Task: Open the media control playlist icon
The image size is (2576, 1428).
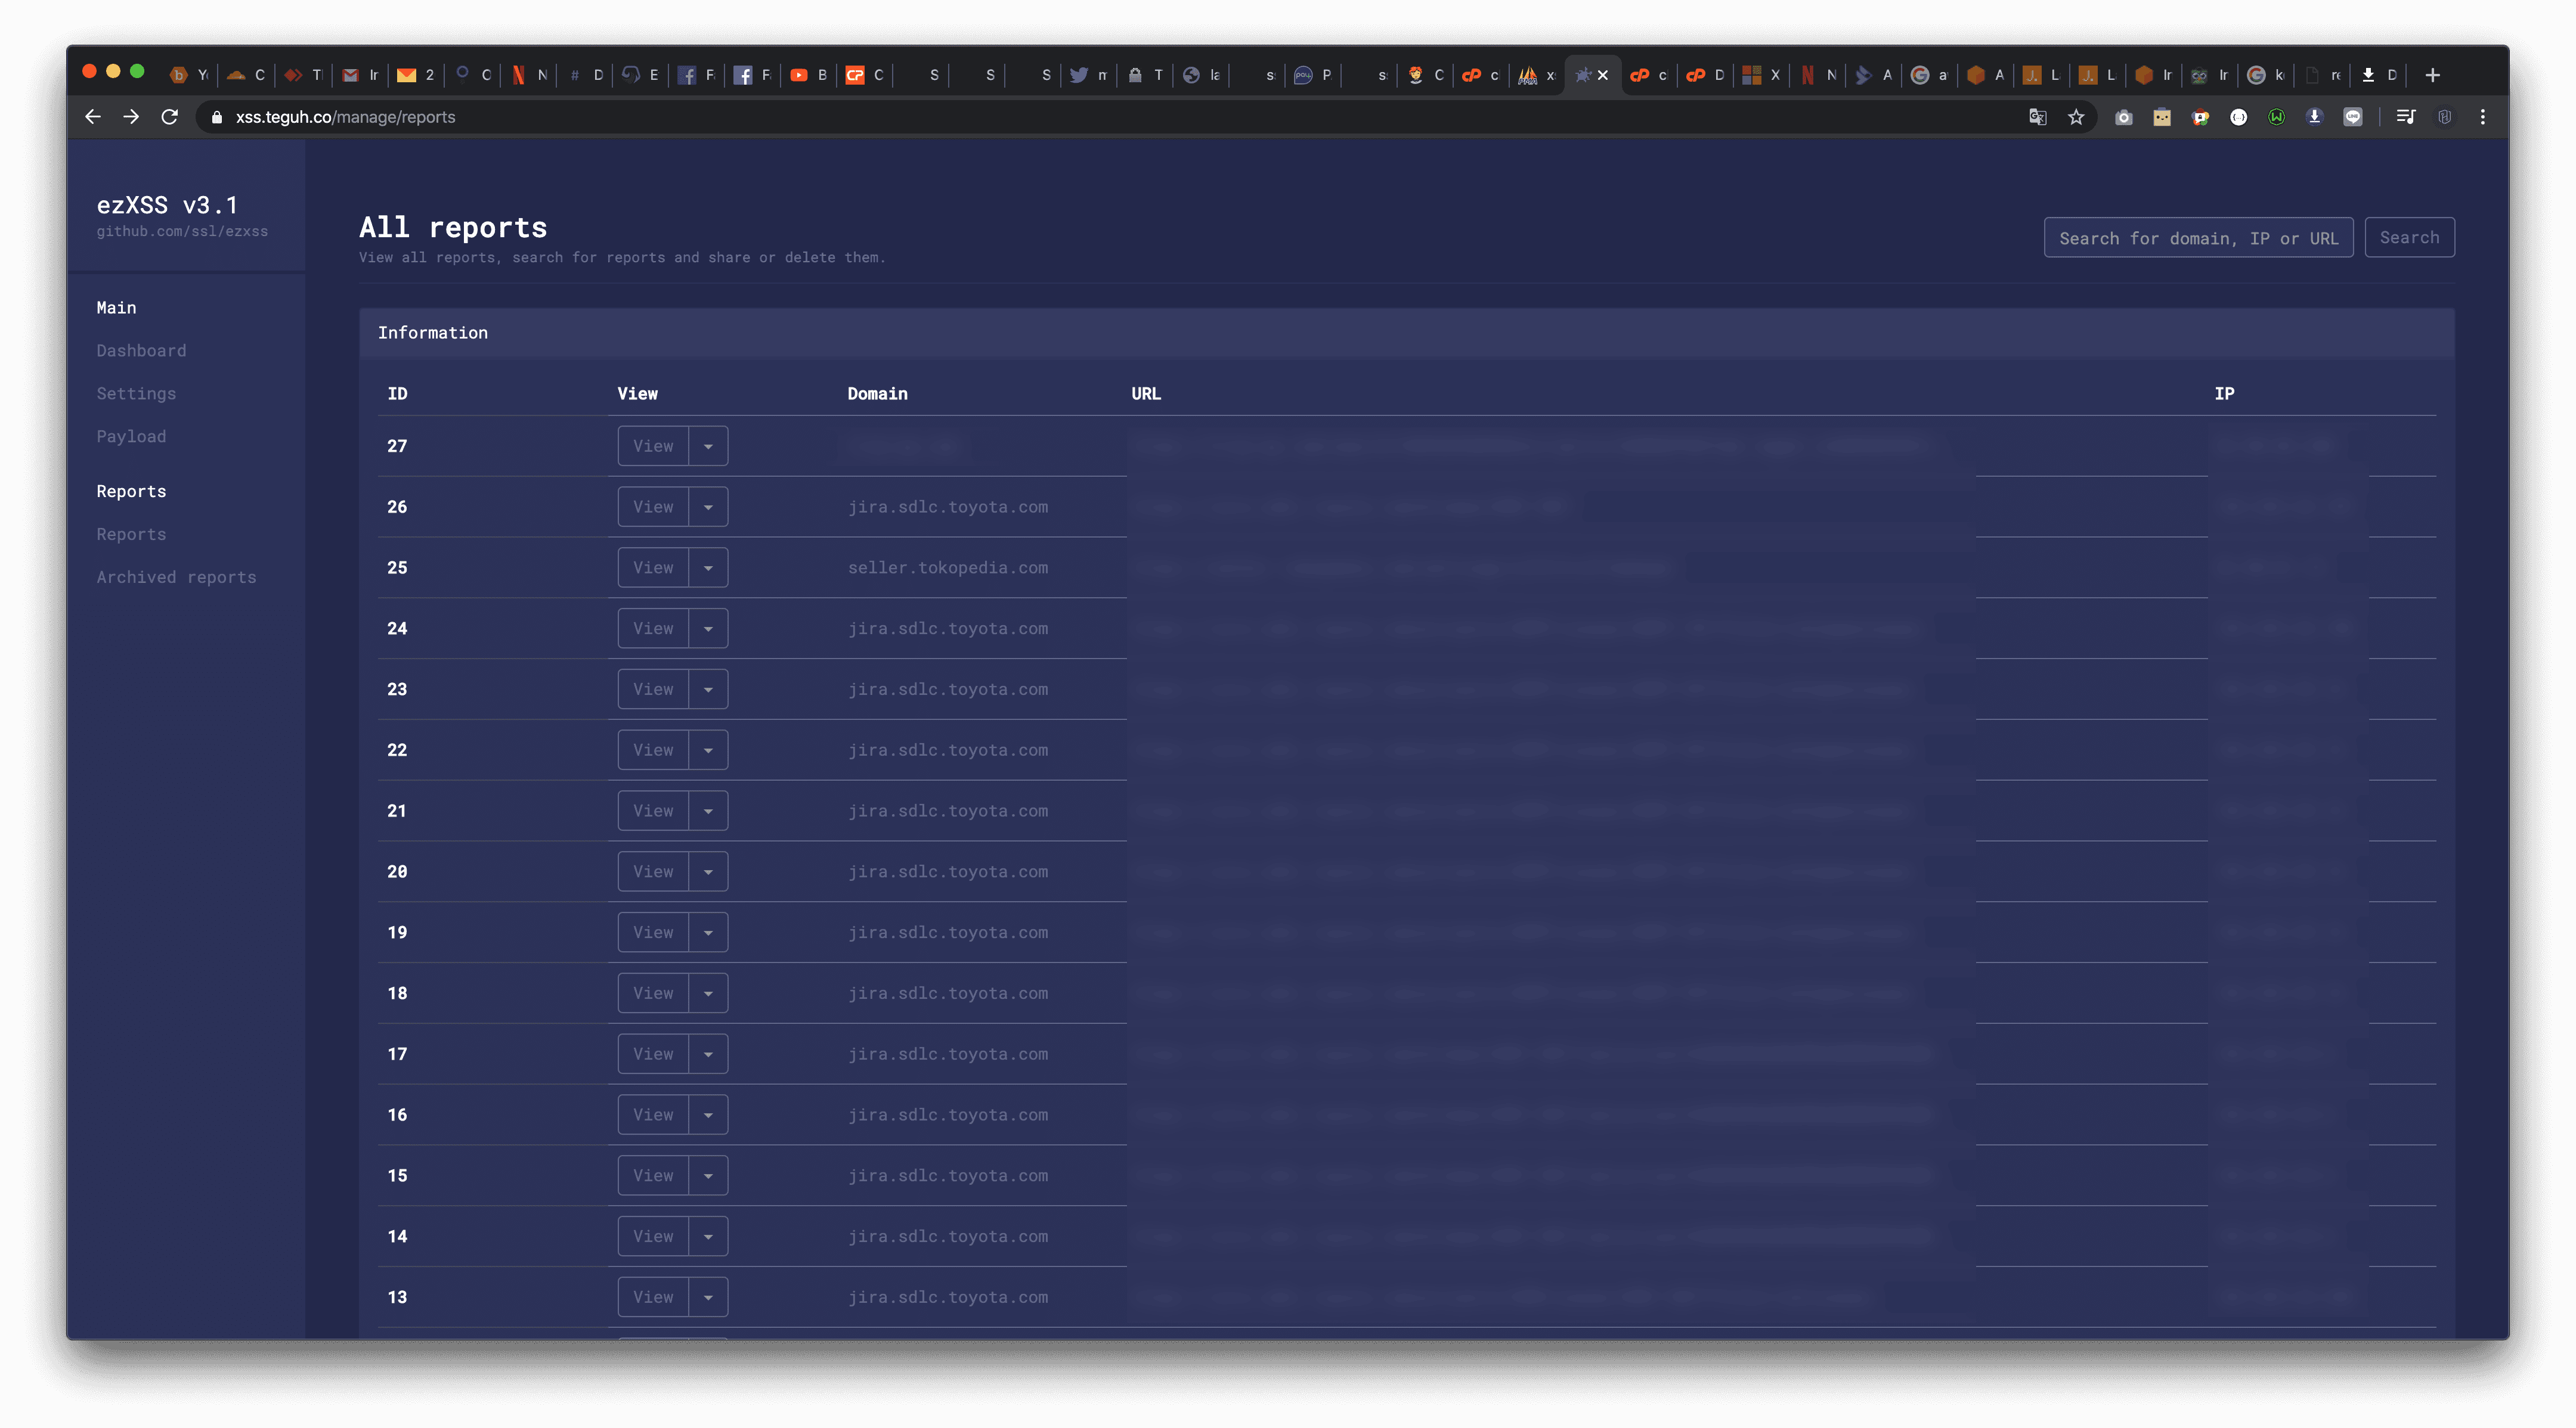Action: pos(2405,117)
